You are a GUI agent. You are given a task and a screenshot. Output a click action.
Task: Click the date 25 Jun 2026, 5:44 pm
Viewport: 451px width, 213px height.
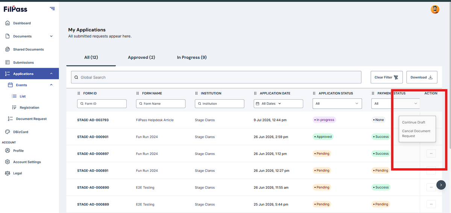270,204
